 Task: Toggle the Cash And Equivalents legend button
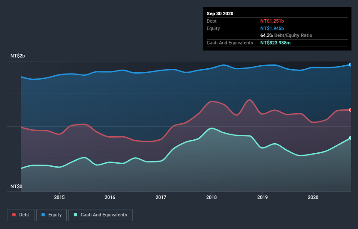[x=100, y=215]
